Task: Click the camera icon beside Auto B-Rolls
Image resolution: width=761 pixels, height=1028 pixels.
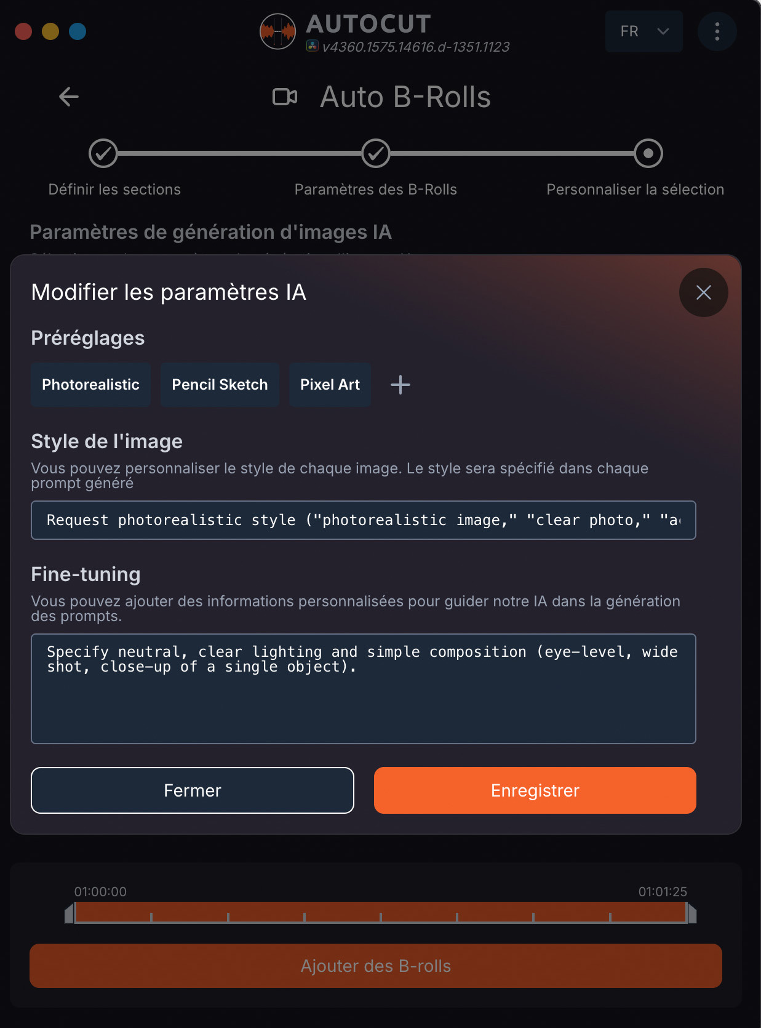Action: [x=285, y=97]
